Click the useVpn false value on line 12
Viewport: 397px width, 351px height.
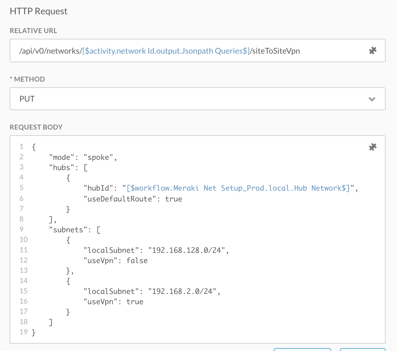coord(137,261)
